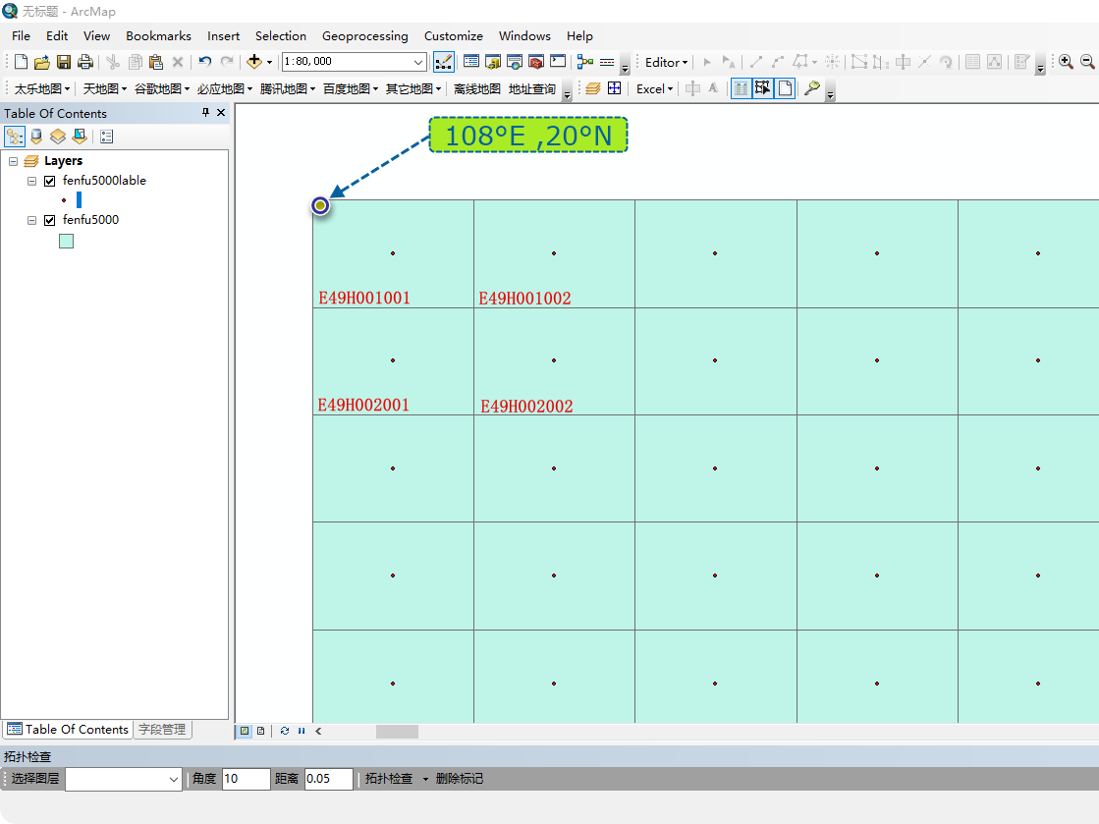The width and height of the screenshot is (1099, 824).
Task: Pin the Table Of Contents panel
Action: pyautogui.click(x=205, y=112)
